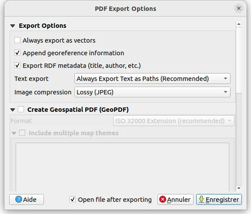Image resolution: width=251 pixels, height=214 pixels.
Task: Click the green download arrow Enregistrer icon
Action: pyautogui.click(x=201, y=200)
